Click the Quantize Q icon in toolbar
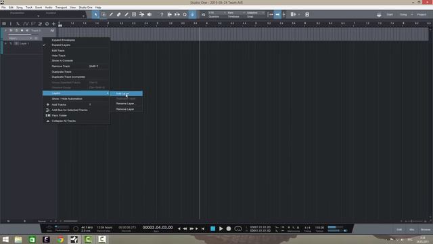The width and height of the screenshot is (433, 244). 185,14
